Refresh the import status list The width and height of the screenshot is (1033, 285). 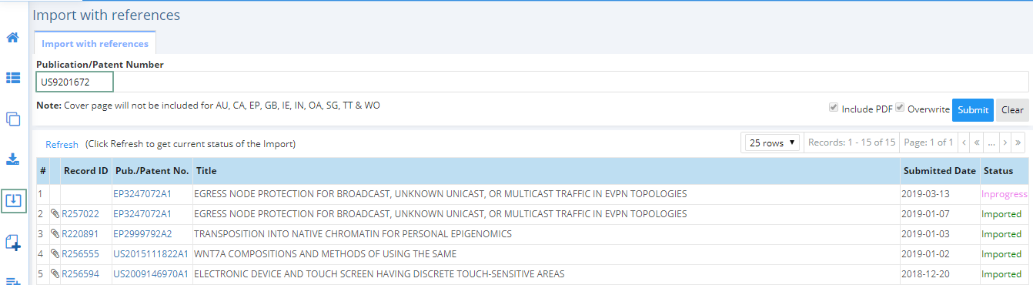tap(62, 144)
